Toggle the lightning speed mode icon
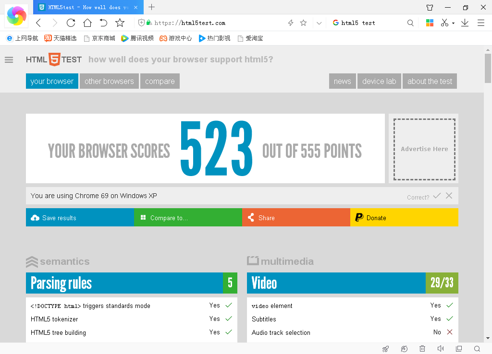The image size is (492, 354). point(290,23)
